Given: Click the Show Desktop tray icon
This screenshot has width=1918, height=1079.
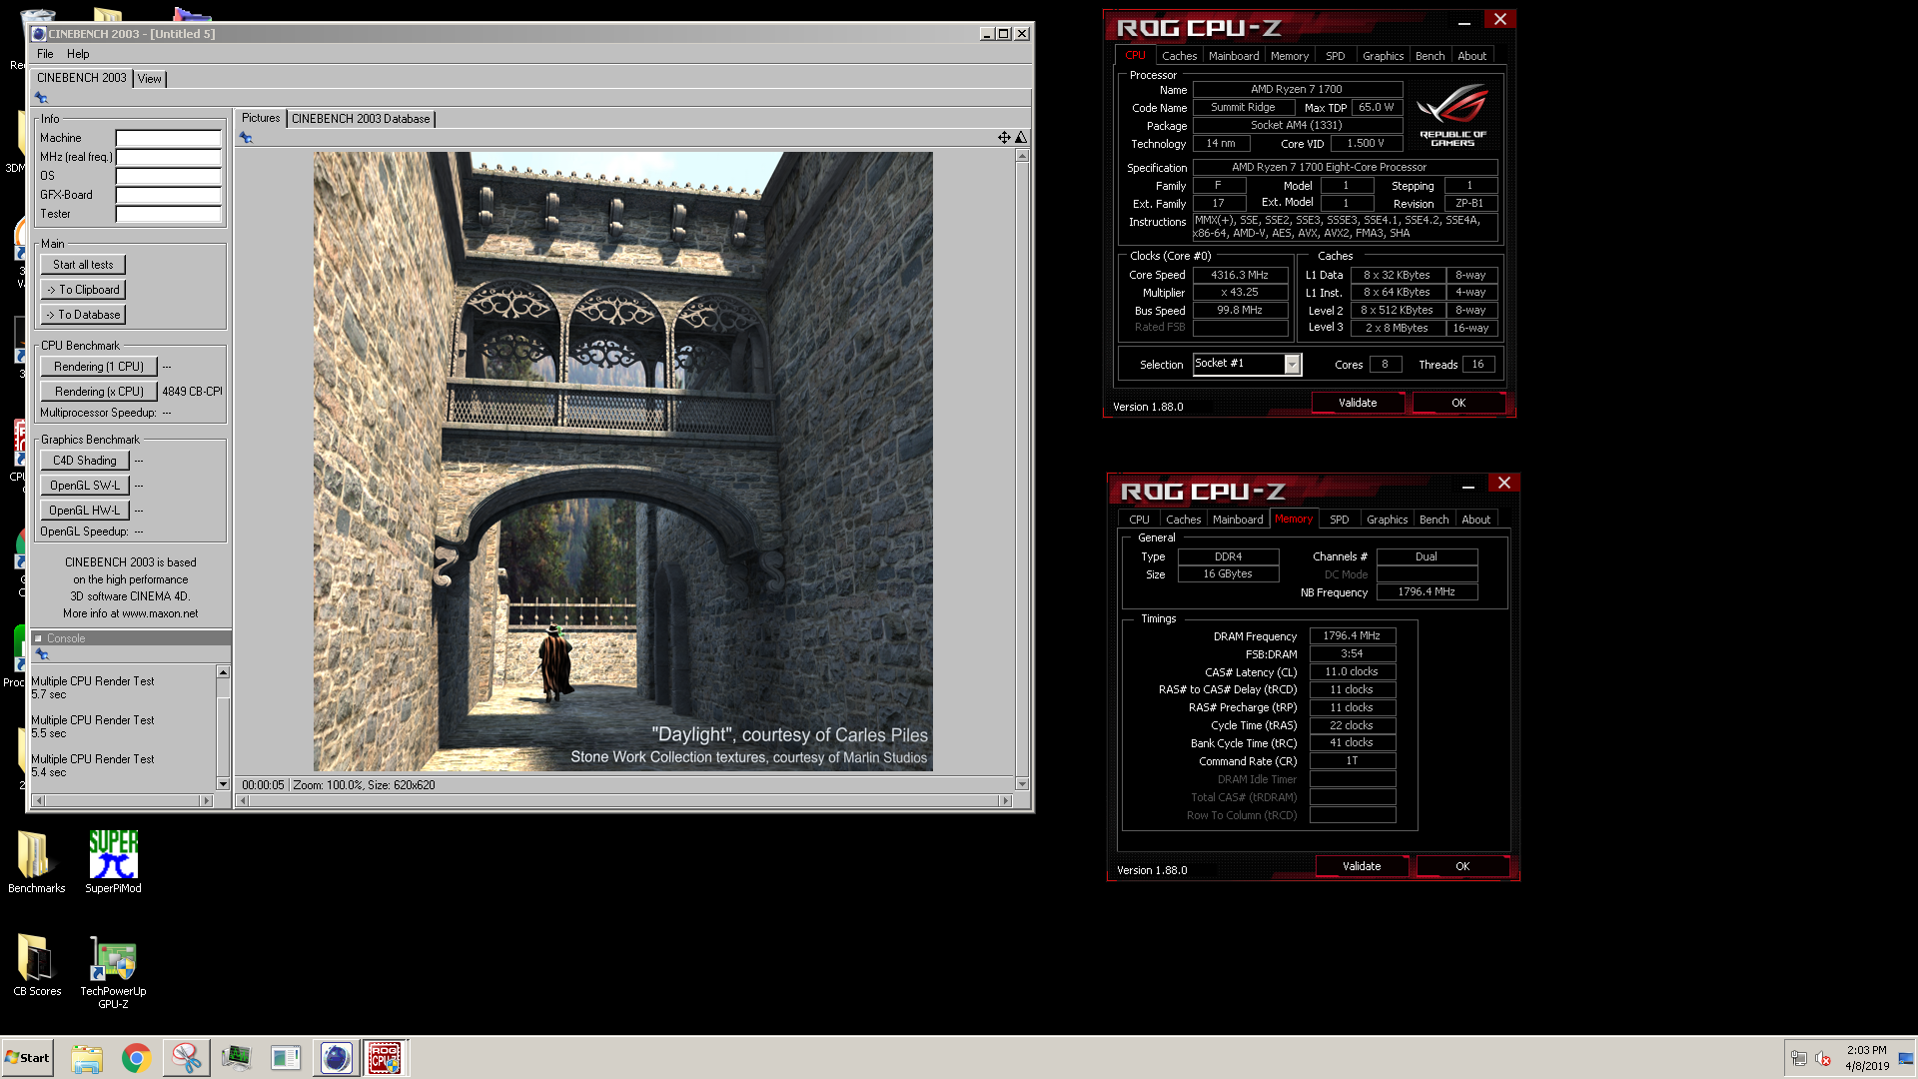Looking at the screenshot, I should [1906, 1058].
